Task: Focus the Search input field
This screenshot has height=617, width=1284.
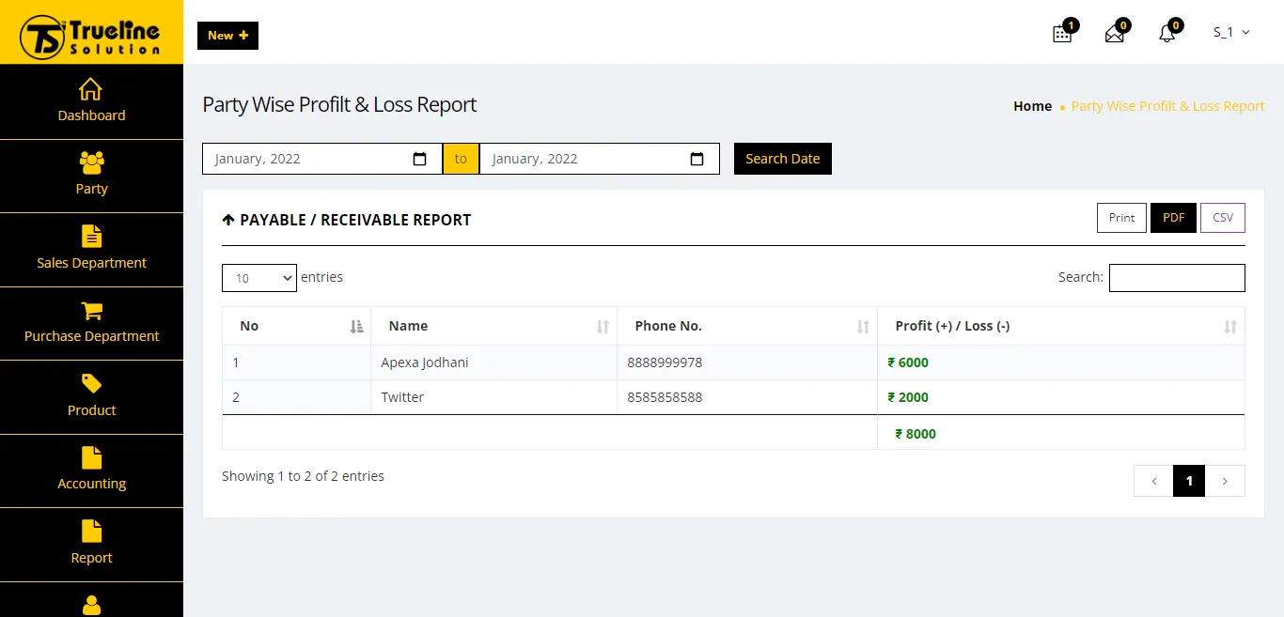Action: [1177, 278]
